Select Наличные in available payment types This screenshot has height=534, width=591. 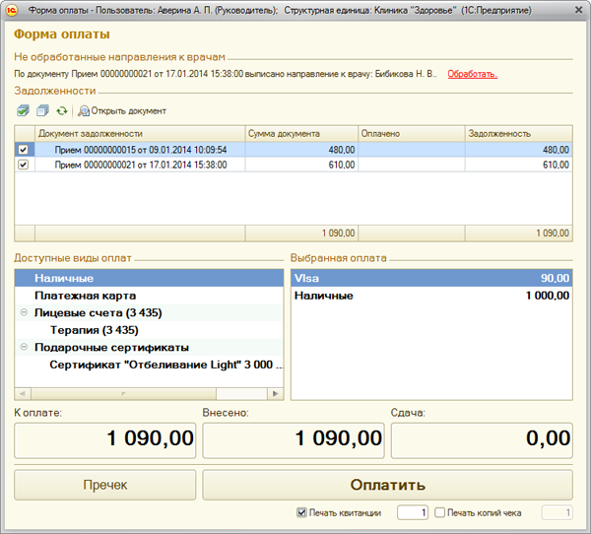pos(150,278)
